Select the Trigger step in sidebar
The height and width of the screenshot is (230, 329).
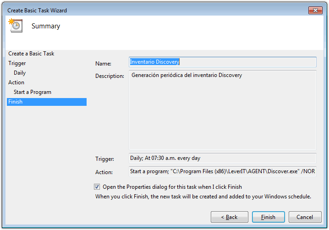17,63
